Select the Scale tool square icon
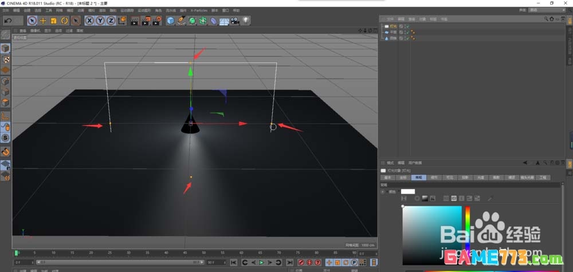 (54, 21)
